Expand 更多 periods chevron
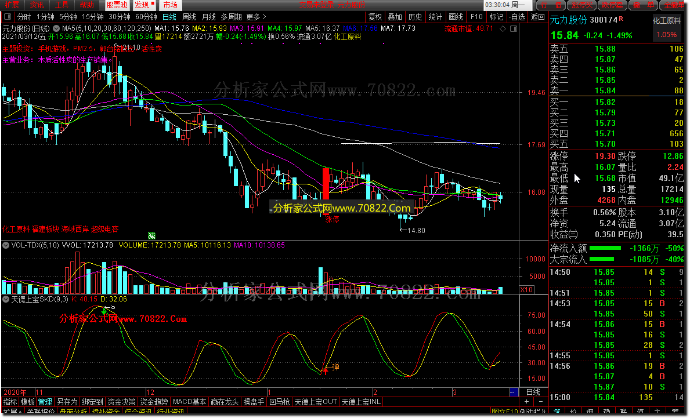The image size is (690, 418). click(x=264, y=17)
